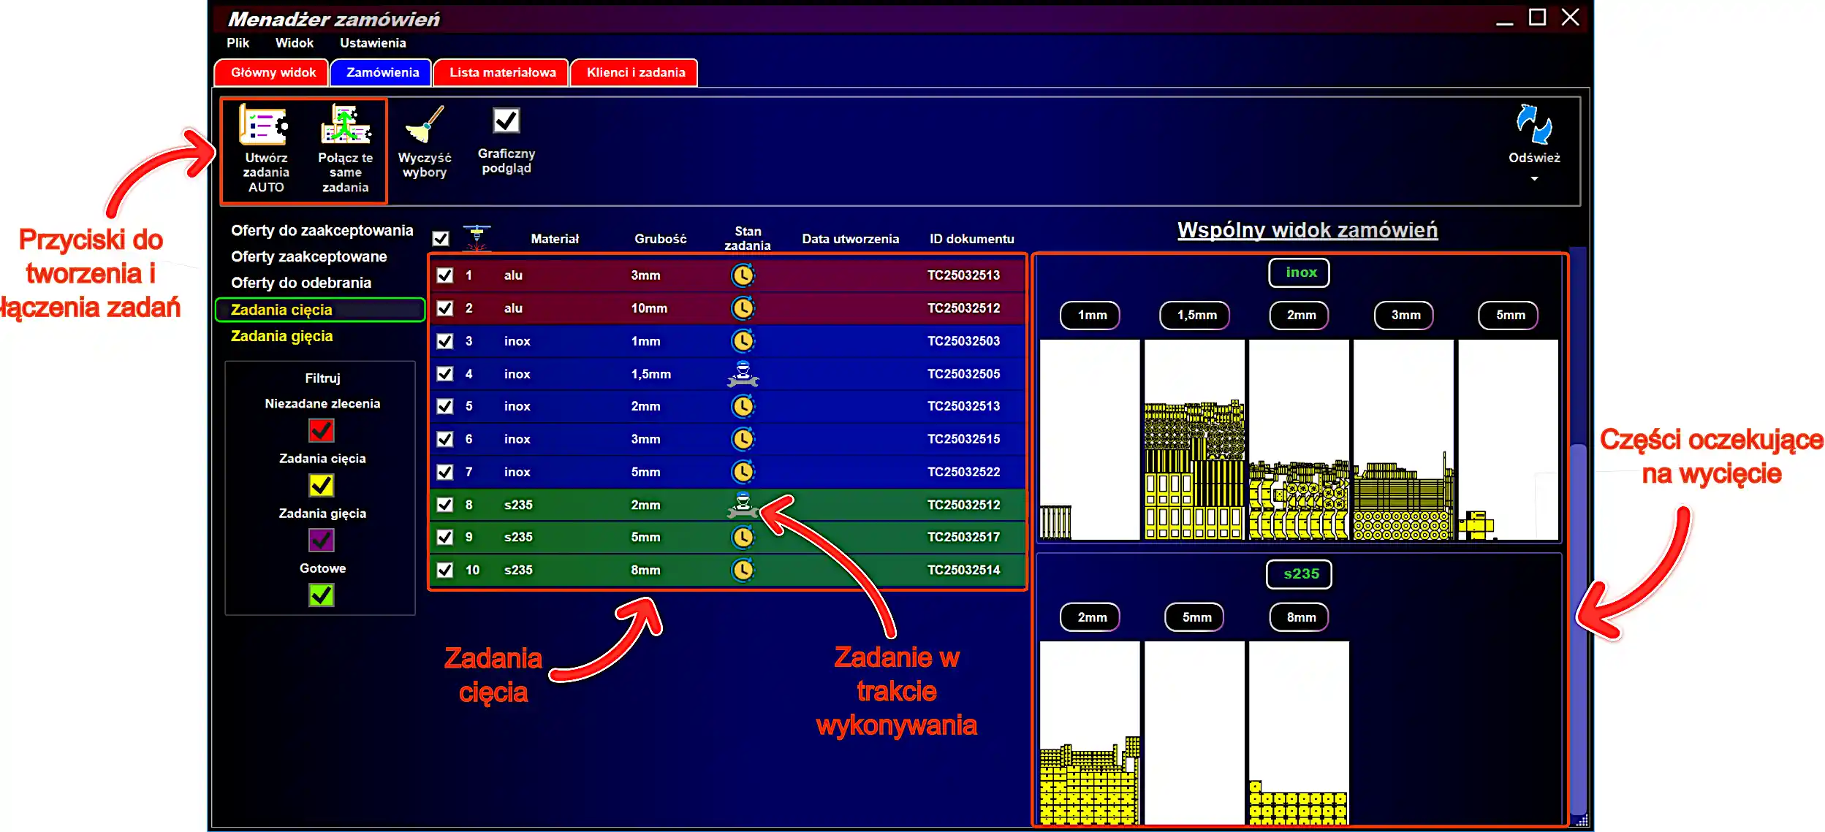Toggle the red Niezadane zlecenia filter swatch
Viewport: 1825px width, 832px height.
322,430
